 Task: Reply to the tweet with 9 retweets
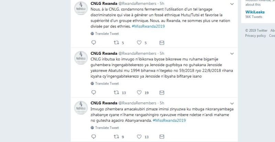point(93,136)
